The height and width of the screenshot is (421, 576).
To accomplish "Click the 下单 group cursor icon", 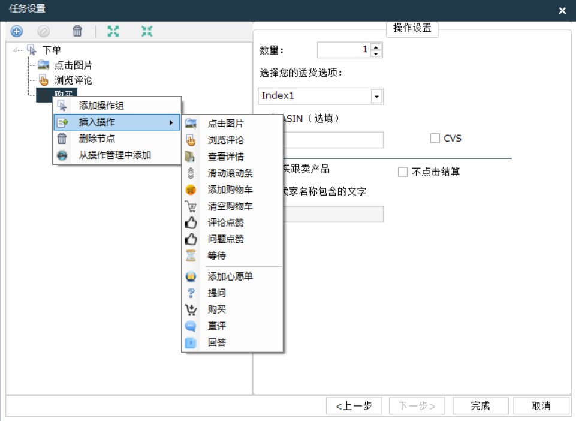I will 32,50.
